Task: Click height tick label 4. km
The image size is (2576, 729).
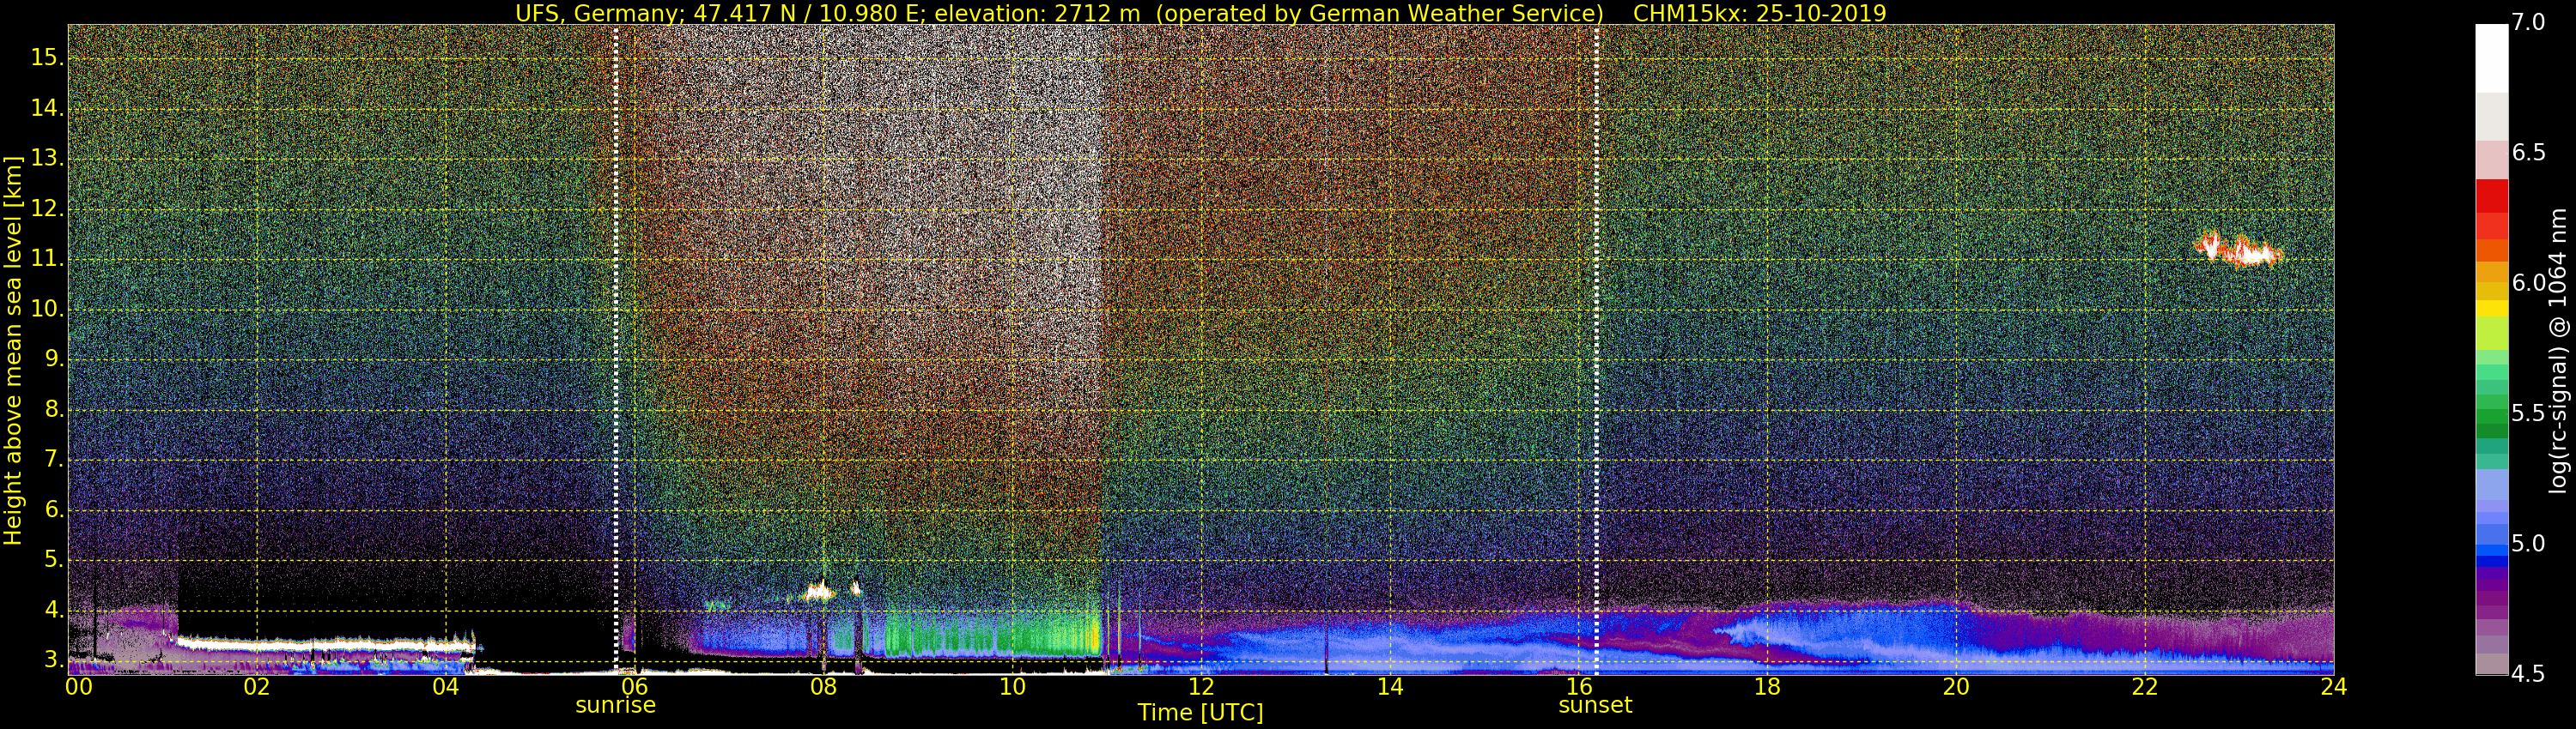Action: click(x=53, y=610)
